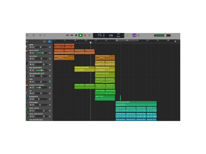Click the bright chords track icon
The height and width of the screenshot is (154, 206).
pos(27,110)
